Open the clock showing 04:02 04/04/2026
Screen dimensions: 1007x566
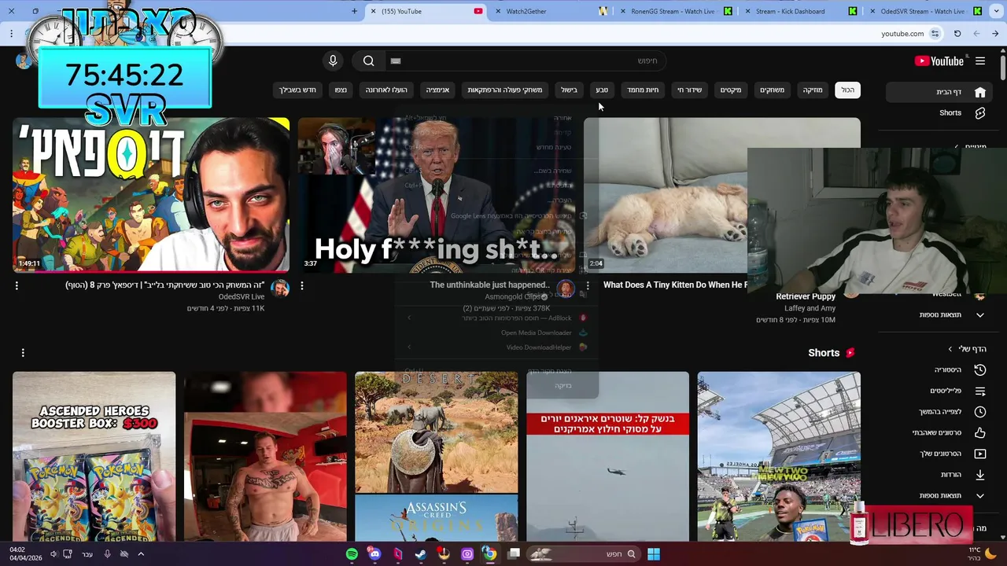point(26,554)
